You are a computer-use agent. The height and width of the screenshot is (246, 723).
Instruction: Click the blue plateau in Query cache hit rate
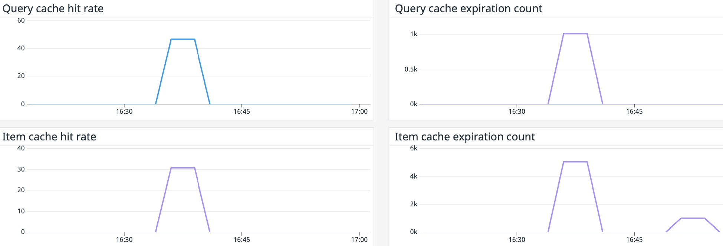pos(183,39)
